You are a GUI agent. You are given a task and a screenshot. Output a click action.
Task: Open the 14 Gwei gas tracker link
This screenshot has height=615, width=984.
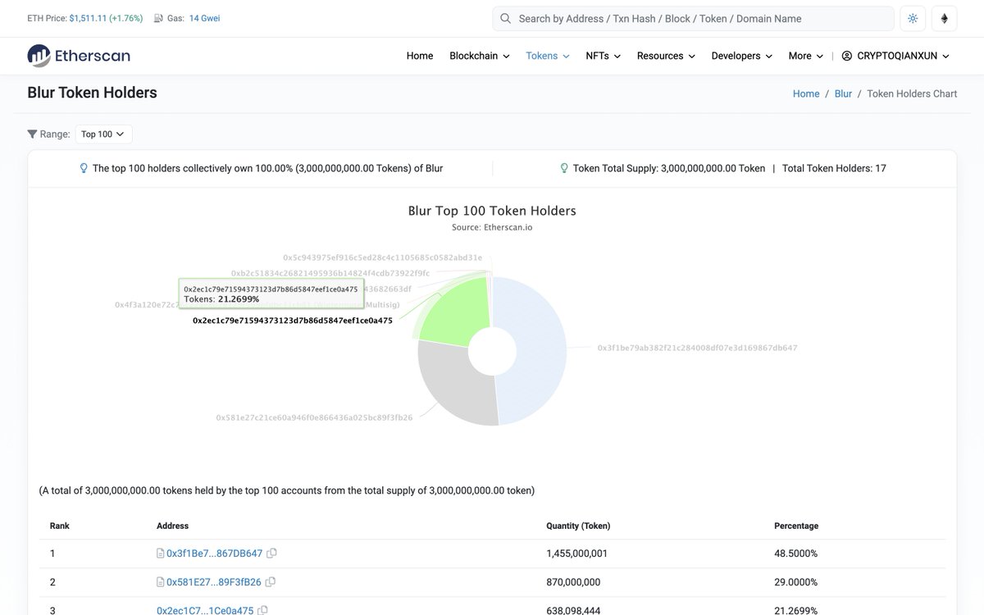[x=204, y=18]
